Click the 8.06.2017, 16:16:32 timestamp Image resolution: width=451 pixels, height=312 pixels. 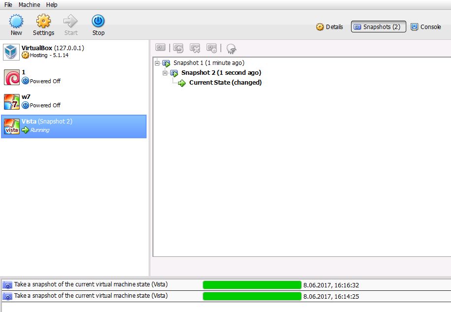[331, 285]
